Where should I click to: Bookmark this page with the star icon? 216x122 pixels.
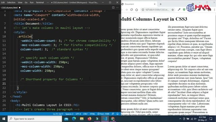172,10
